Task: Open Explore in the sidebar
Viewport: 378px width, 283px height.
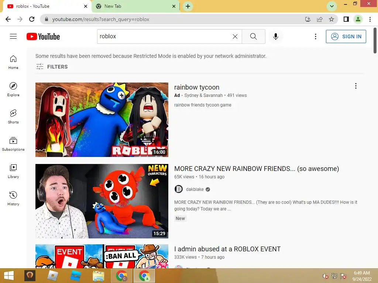Action: coord(13,90)
